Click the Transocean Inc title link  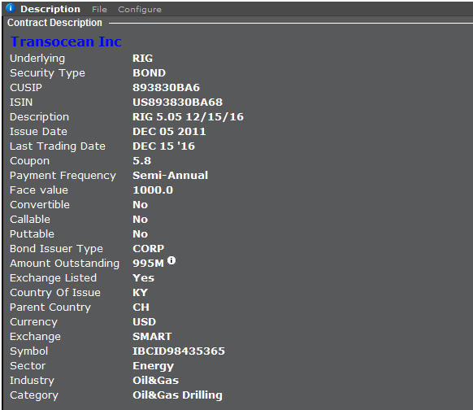pos(66,41)
